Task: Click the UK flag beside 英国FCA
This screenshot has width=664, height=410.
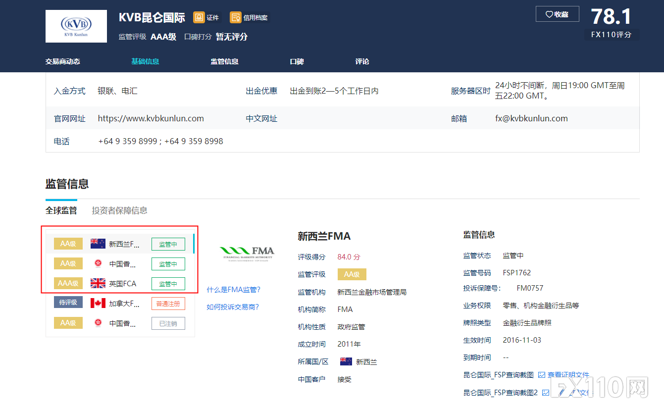Action: tap(98, 283)
